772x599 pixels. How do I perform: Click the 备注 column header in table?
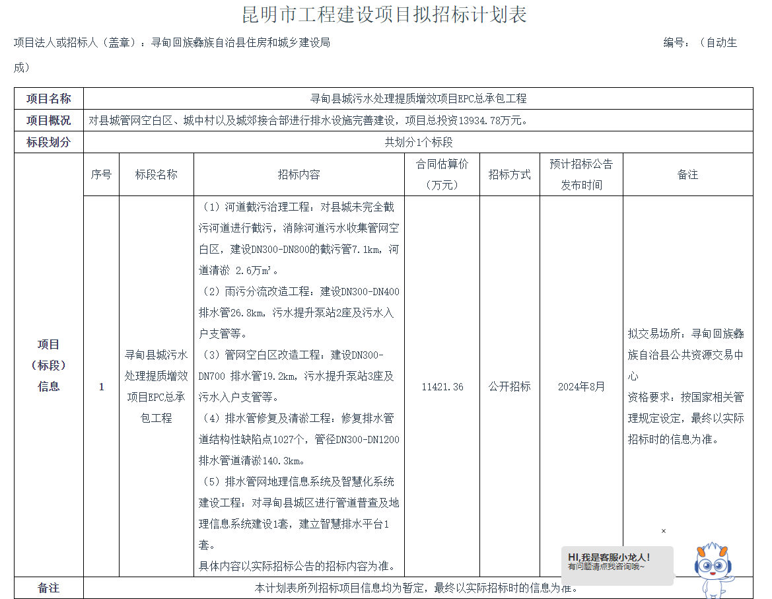click(x=688, y=175)
